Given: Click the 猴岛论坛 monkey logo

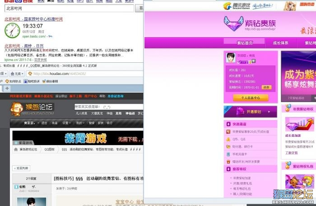Looking at the screenshot, I should click(x=32, y=109).
